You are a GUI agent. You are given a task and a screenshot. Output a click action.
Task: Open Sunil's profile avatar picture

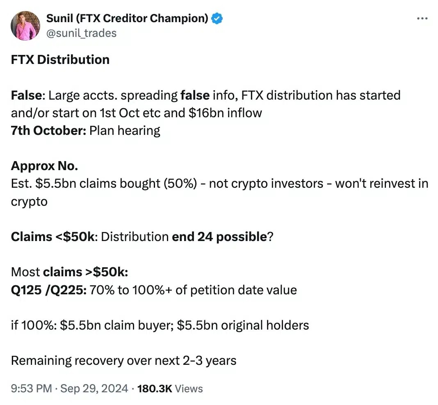pos(26,25)
